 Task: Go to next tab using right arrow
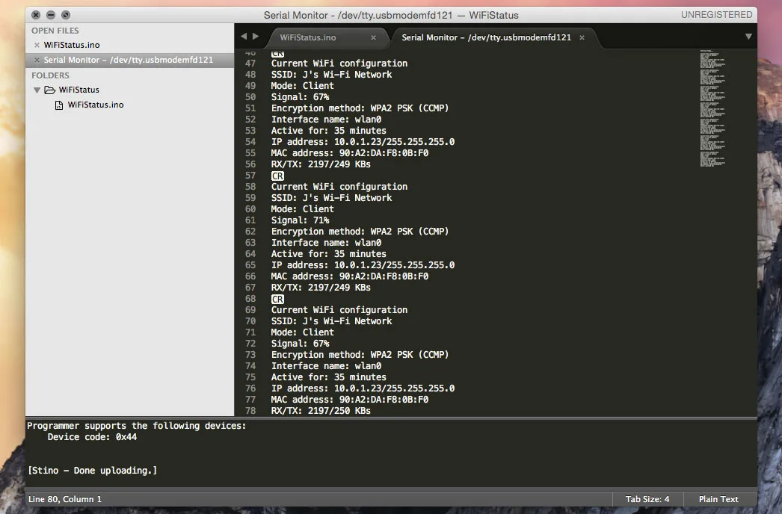[x=256, y=37]
